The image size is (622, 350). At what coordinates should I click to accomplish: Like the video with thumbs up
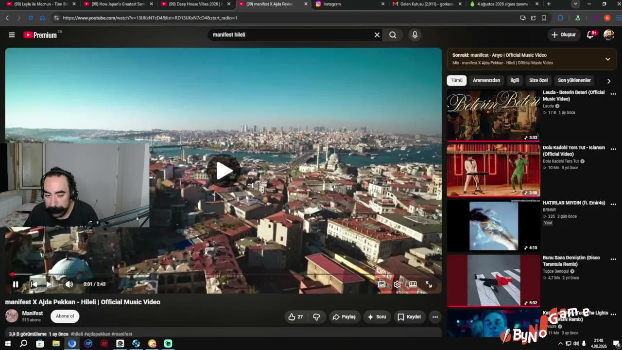296,317
